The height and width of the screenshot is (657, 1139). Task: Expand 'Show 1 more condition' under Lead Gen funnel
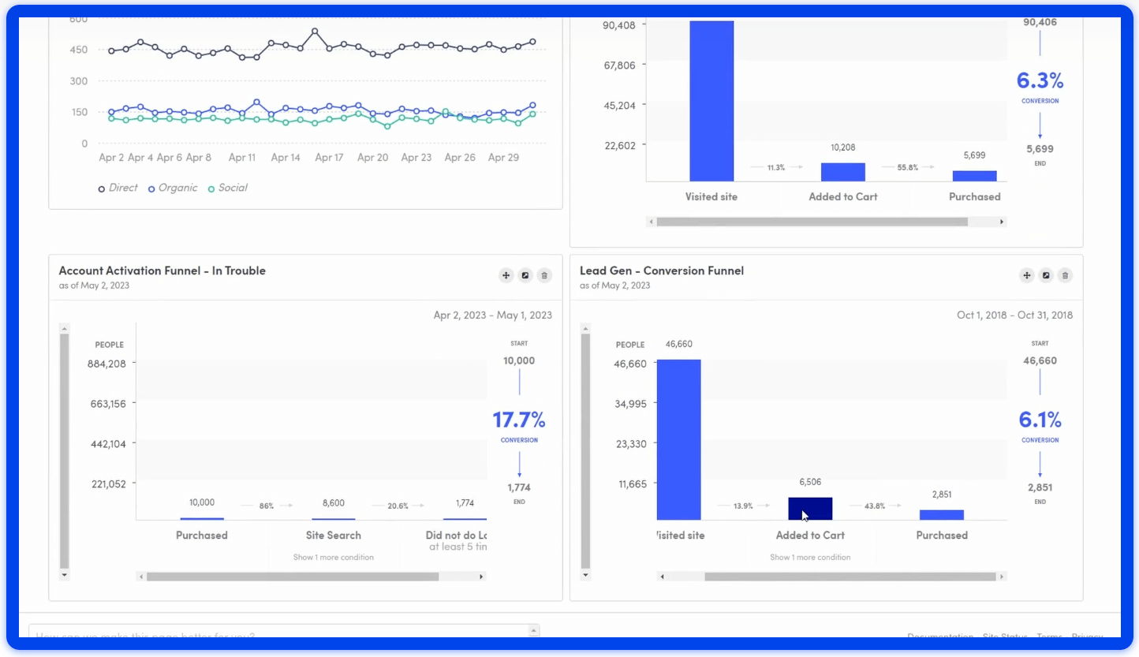(x=809, y=557)
